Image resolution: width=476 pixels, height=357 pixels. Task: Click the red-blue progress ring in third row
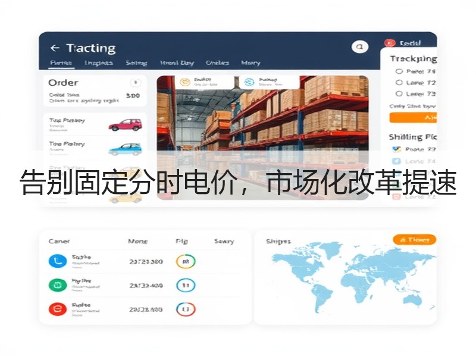(x=186, y=309)
